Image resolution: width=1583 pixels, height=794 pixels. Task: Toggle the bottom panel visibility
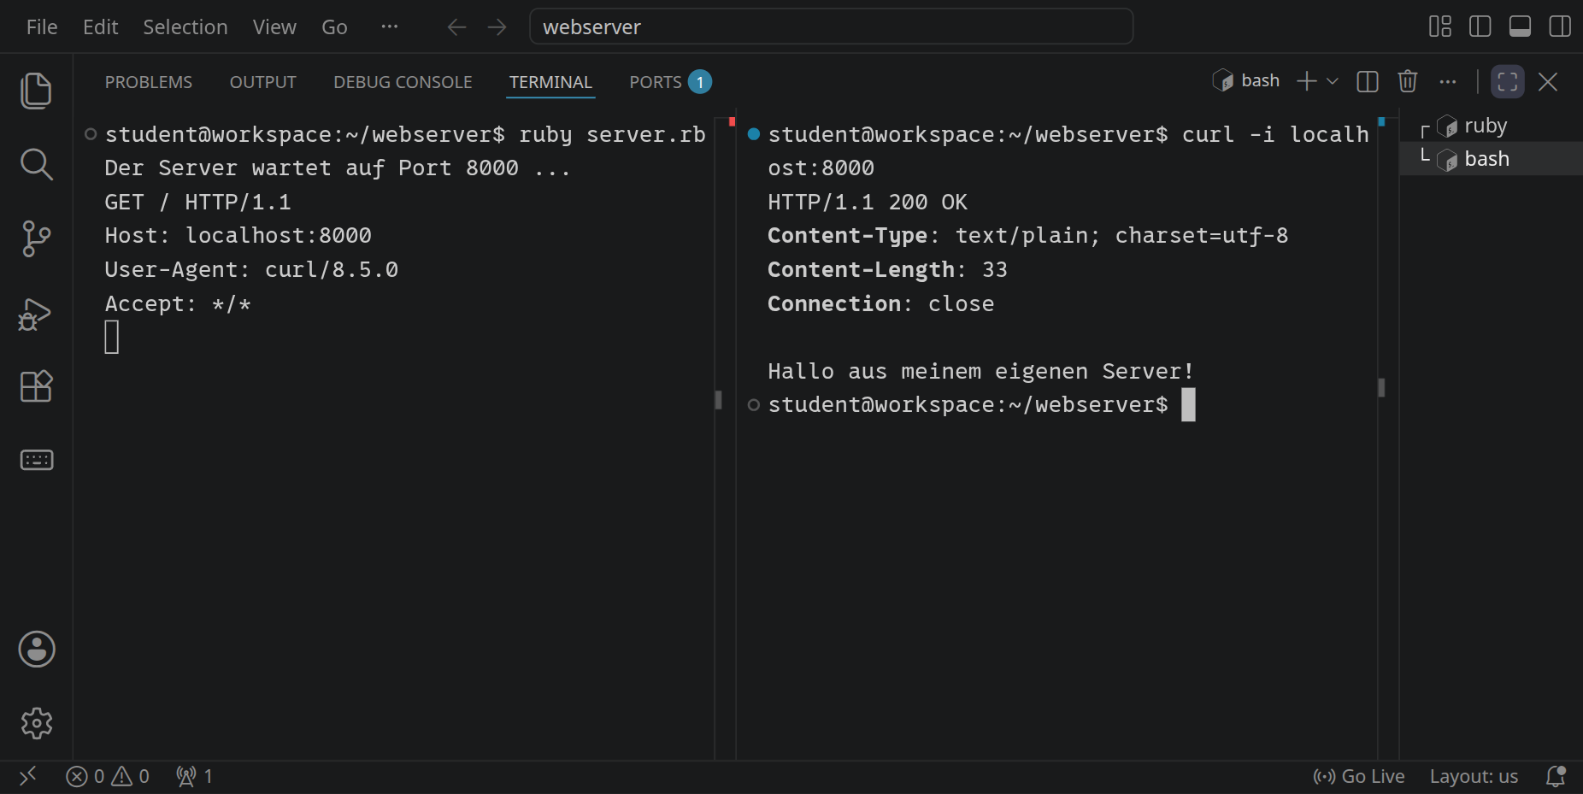[x=1521, y=26]
